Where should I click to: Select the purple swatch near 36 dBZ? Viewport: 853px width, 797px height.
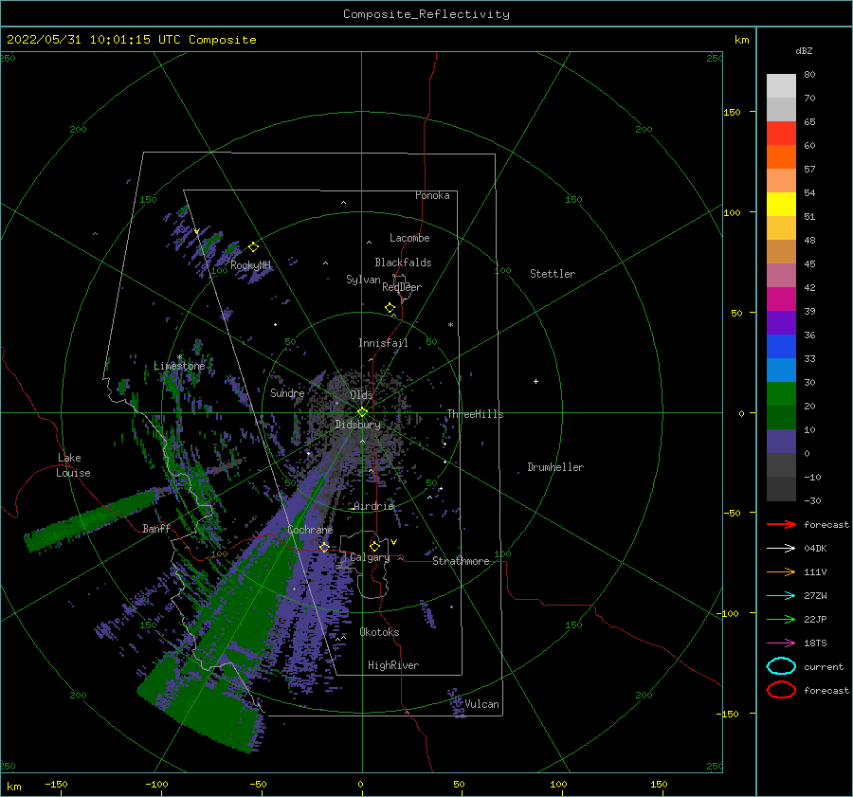click(781, 322)
